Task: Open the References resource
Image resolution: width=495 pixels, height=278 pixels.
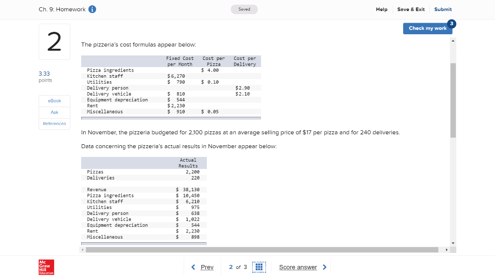Action: 54,124
